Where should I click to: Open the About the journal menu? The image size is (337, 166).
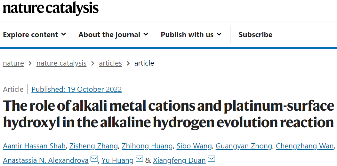pyautogui.click(x=113, y=34)
